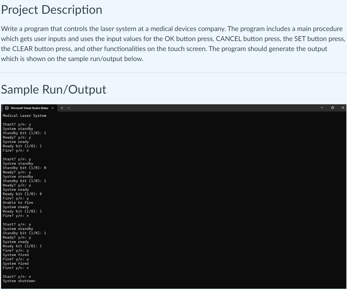Select the Medical Laser System title line

click(24, 115)
